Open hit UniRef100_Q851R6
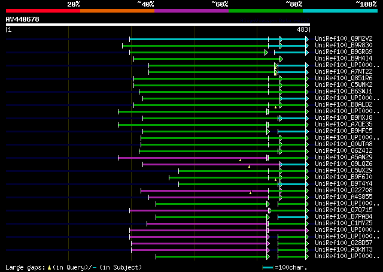 pos(344,78)
